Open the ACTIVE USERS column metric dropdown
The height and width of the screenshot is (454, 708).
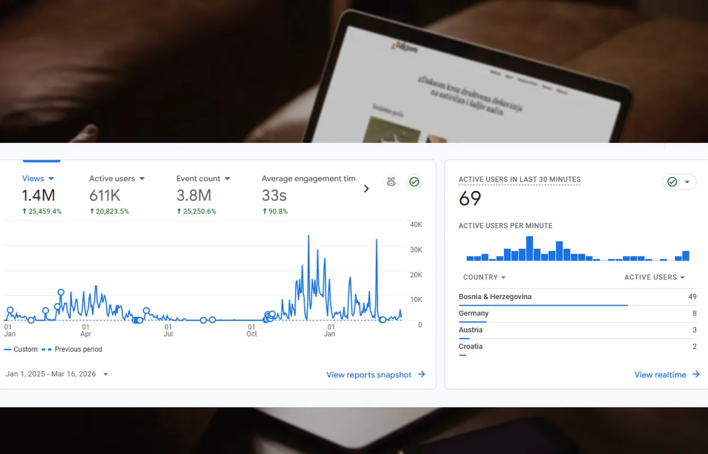coord(655,277)
